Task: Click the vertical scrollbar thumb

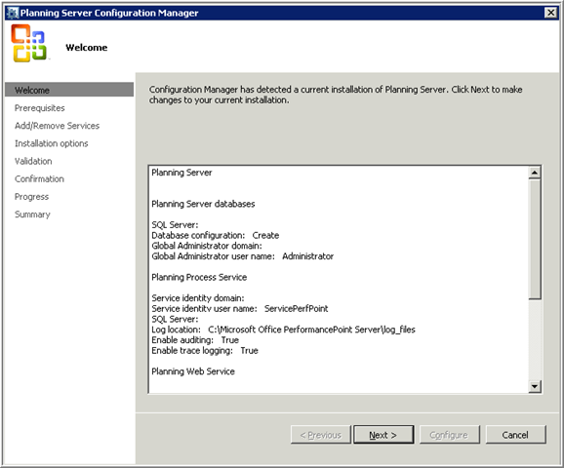Action: [535, 239]
